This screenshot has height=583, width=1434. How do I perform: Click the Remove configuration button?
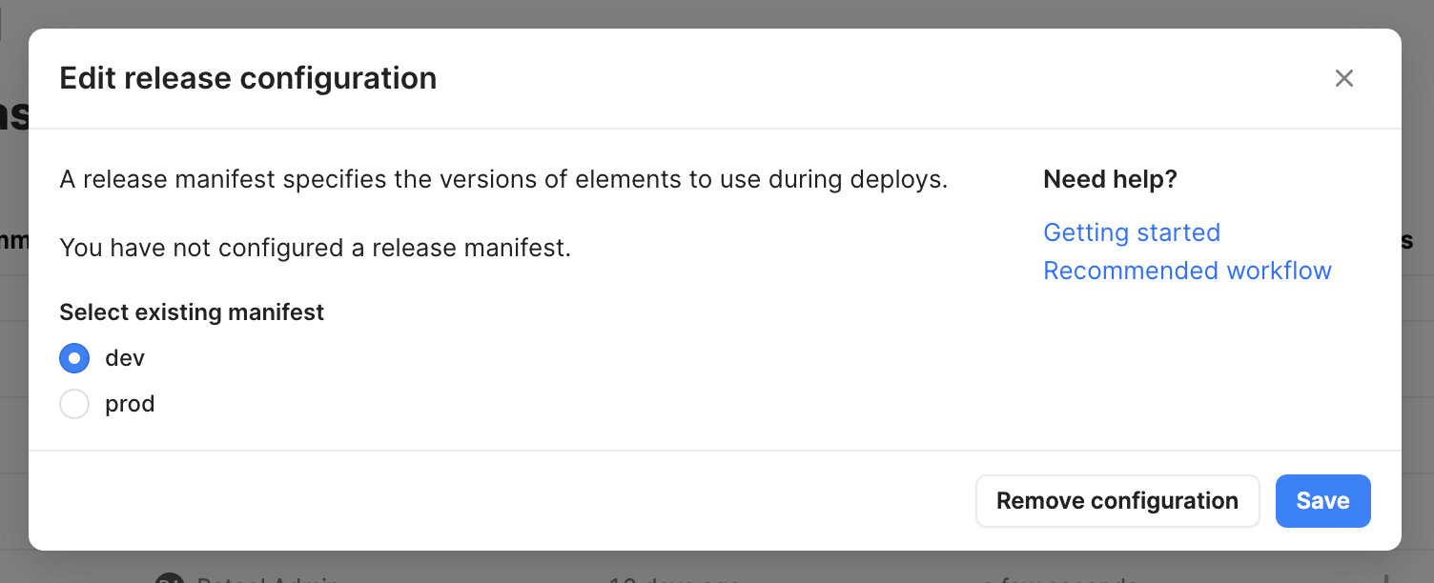pos(1117,501)
